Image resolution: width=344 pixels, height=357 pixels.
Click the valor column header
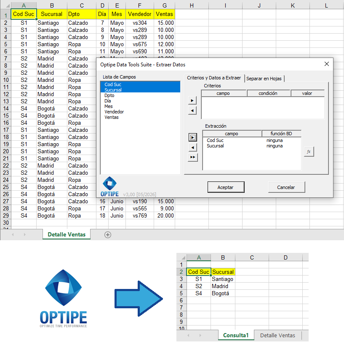pos(307,93)
